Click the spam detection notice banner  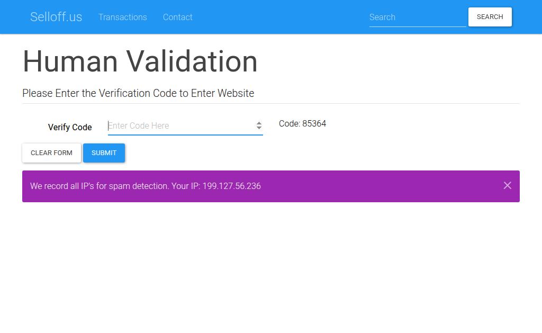point(271,186)
